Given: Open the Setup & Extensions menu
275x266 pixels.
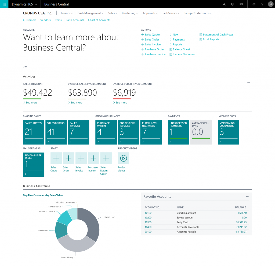Looking at the screenshot, I should click(198, 13).
